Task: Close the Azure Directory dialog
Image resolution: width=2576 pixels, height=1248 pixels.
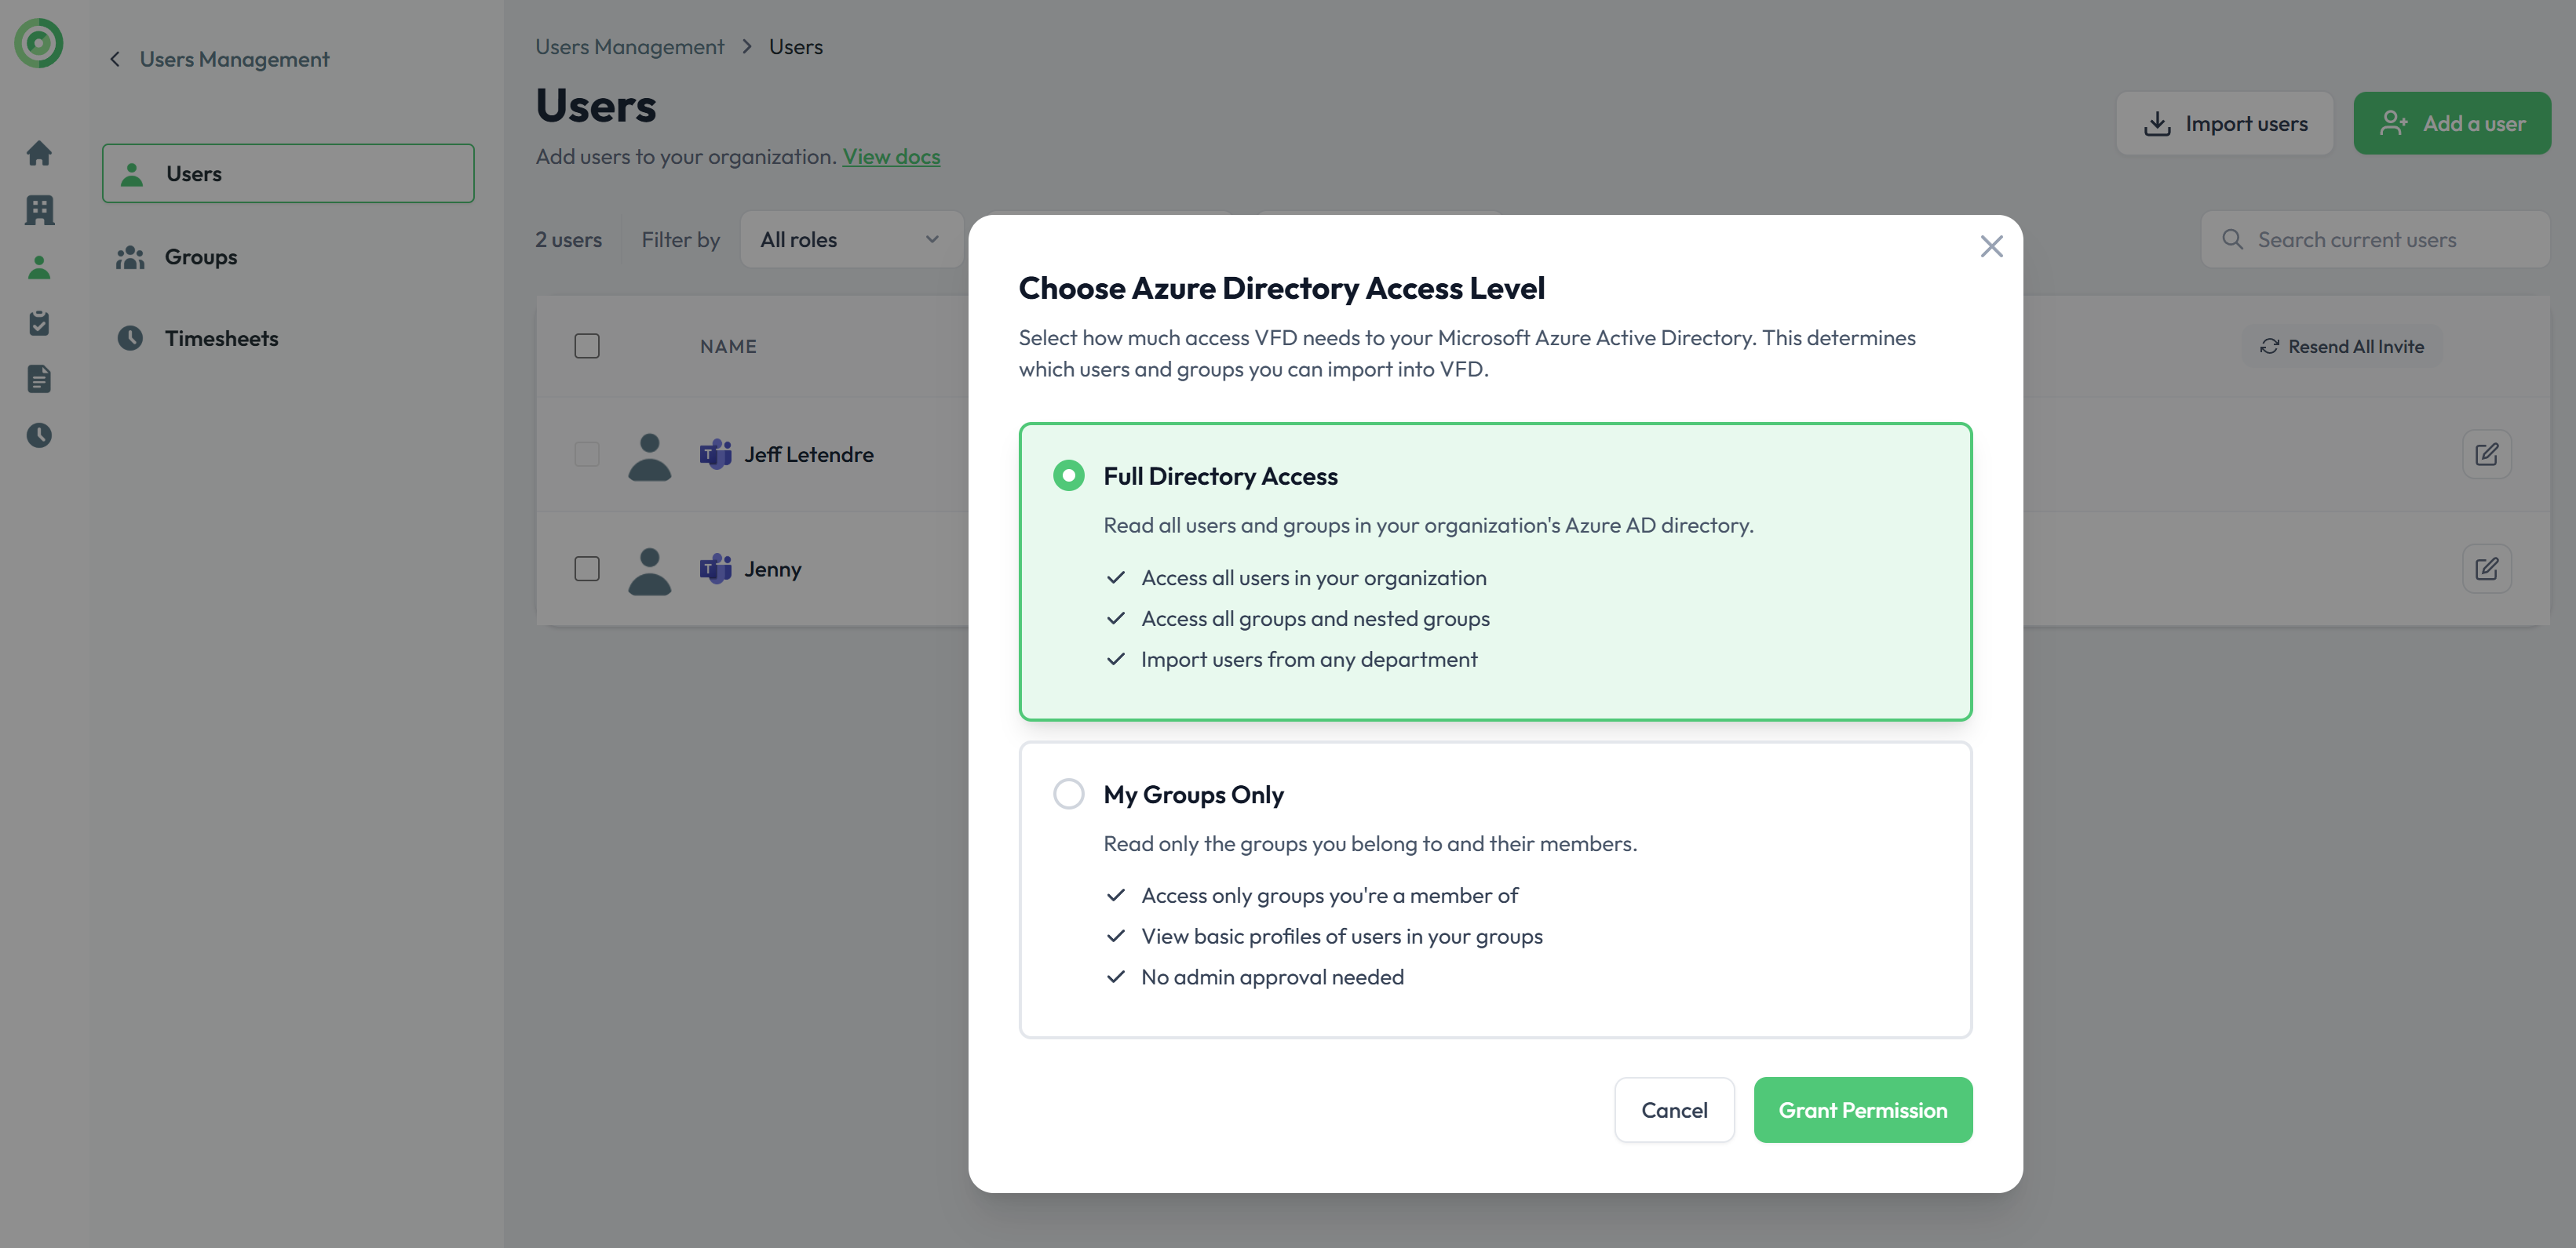Action: [1991, 247]
